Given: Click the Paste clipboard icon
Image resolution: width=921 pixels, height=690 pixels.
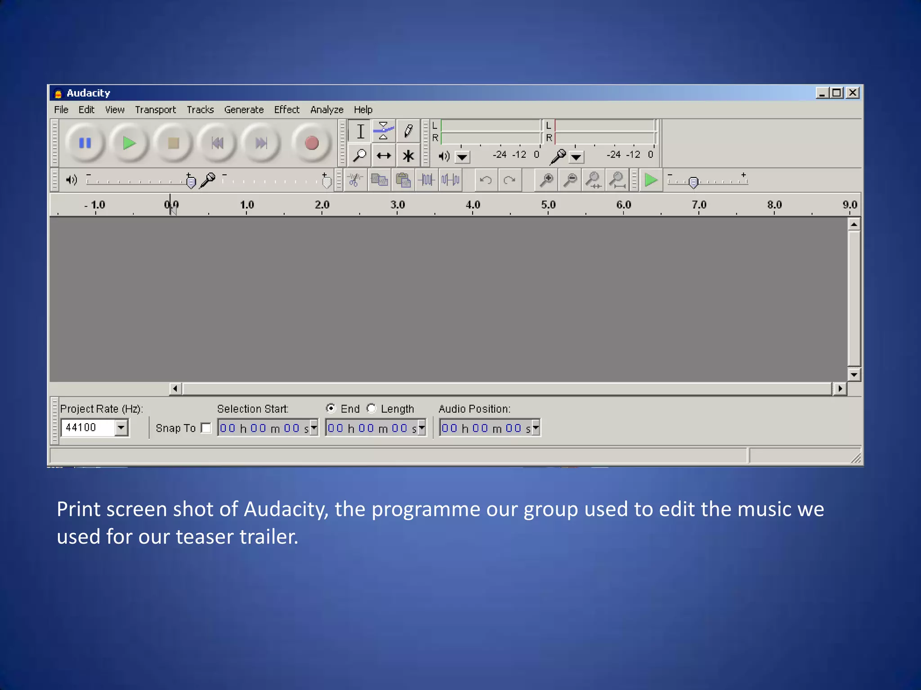Looking at the screenshot, I should (x=403, y=180).
